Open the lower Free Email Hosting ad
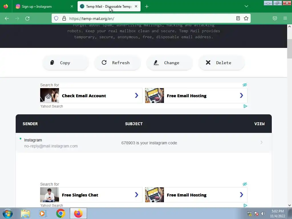 pyautogui.click(x=196, y=195)
